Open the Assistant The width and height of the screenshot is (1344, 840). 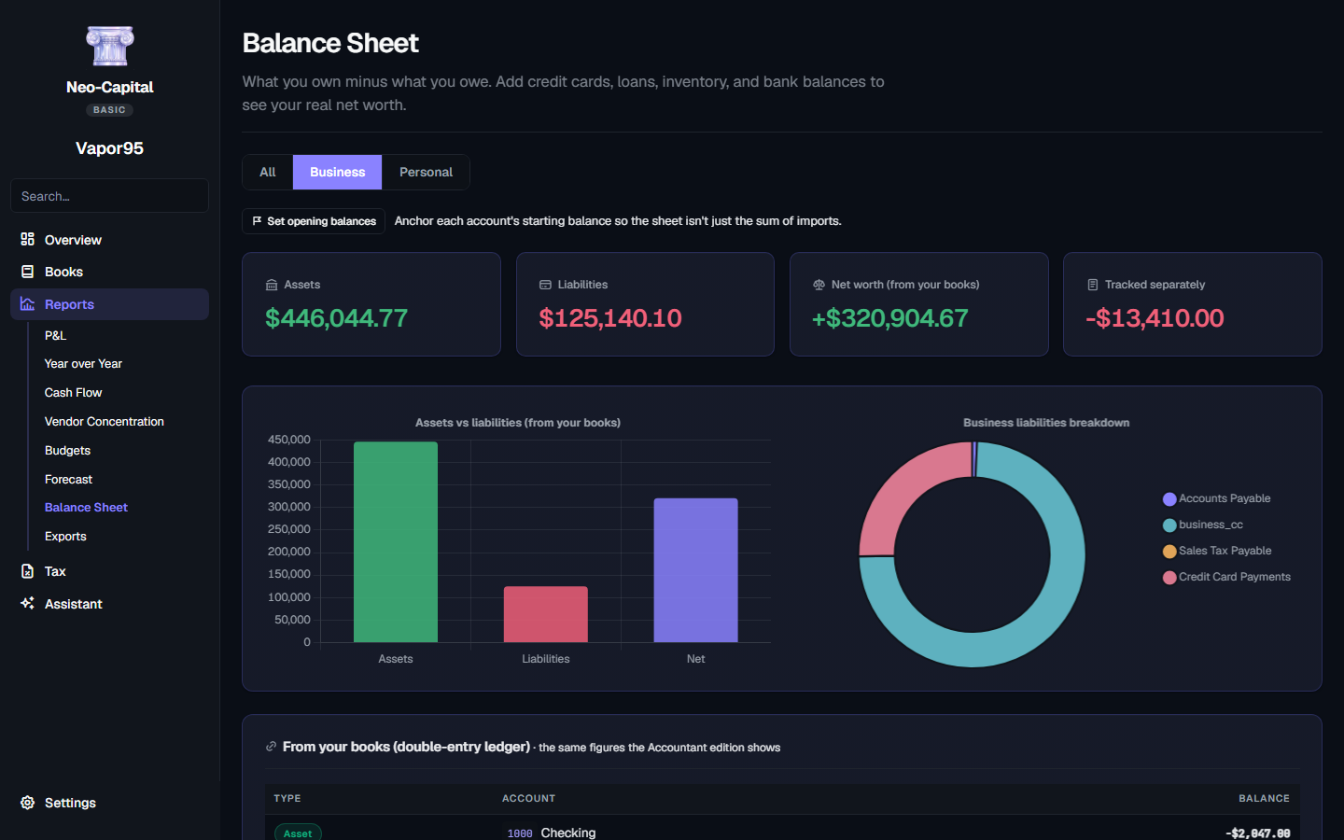coord(109,604)
